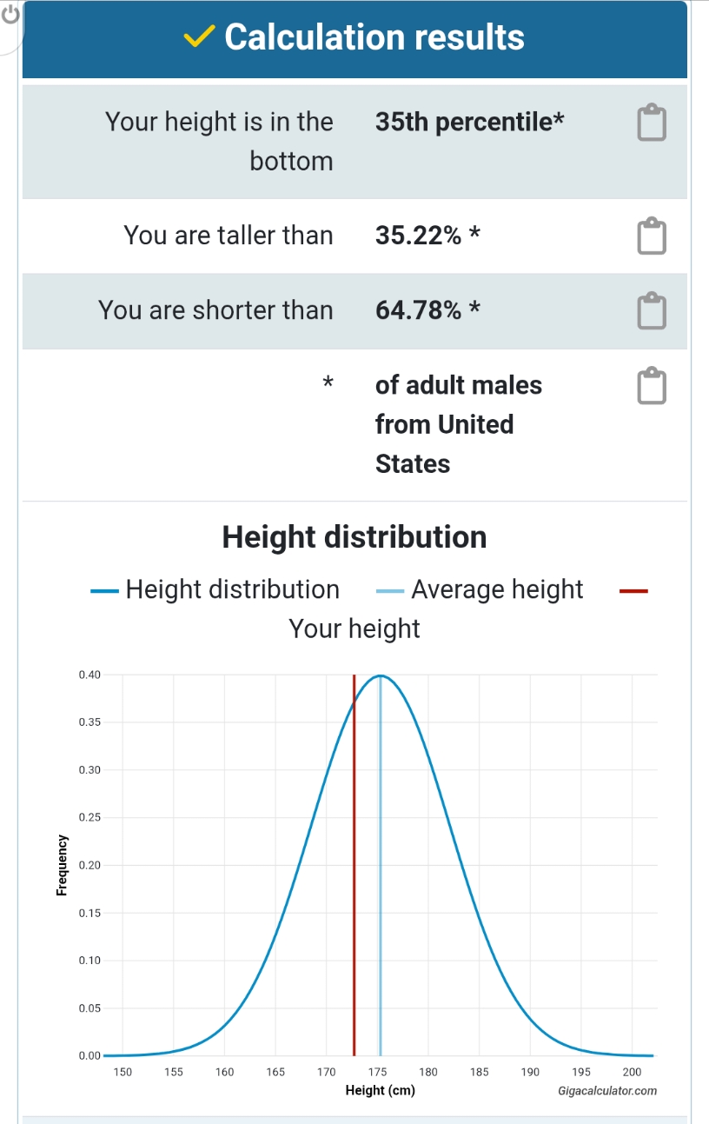Copy the 64.78% shorter-than value

[652, 311]
